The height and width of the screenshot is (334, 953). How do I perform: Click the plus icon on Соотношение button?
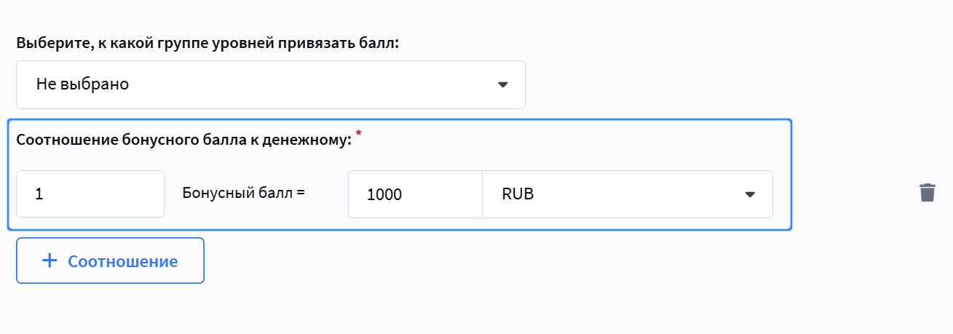(50, 261)
